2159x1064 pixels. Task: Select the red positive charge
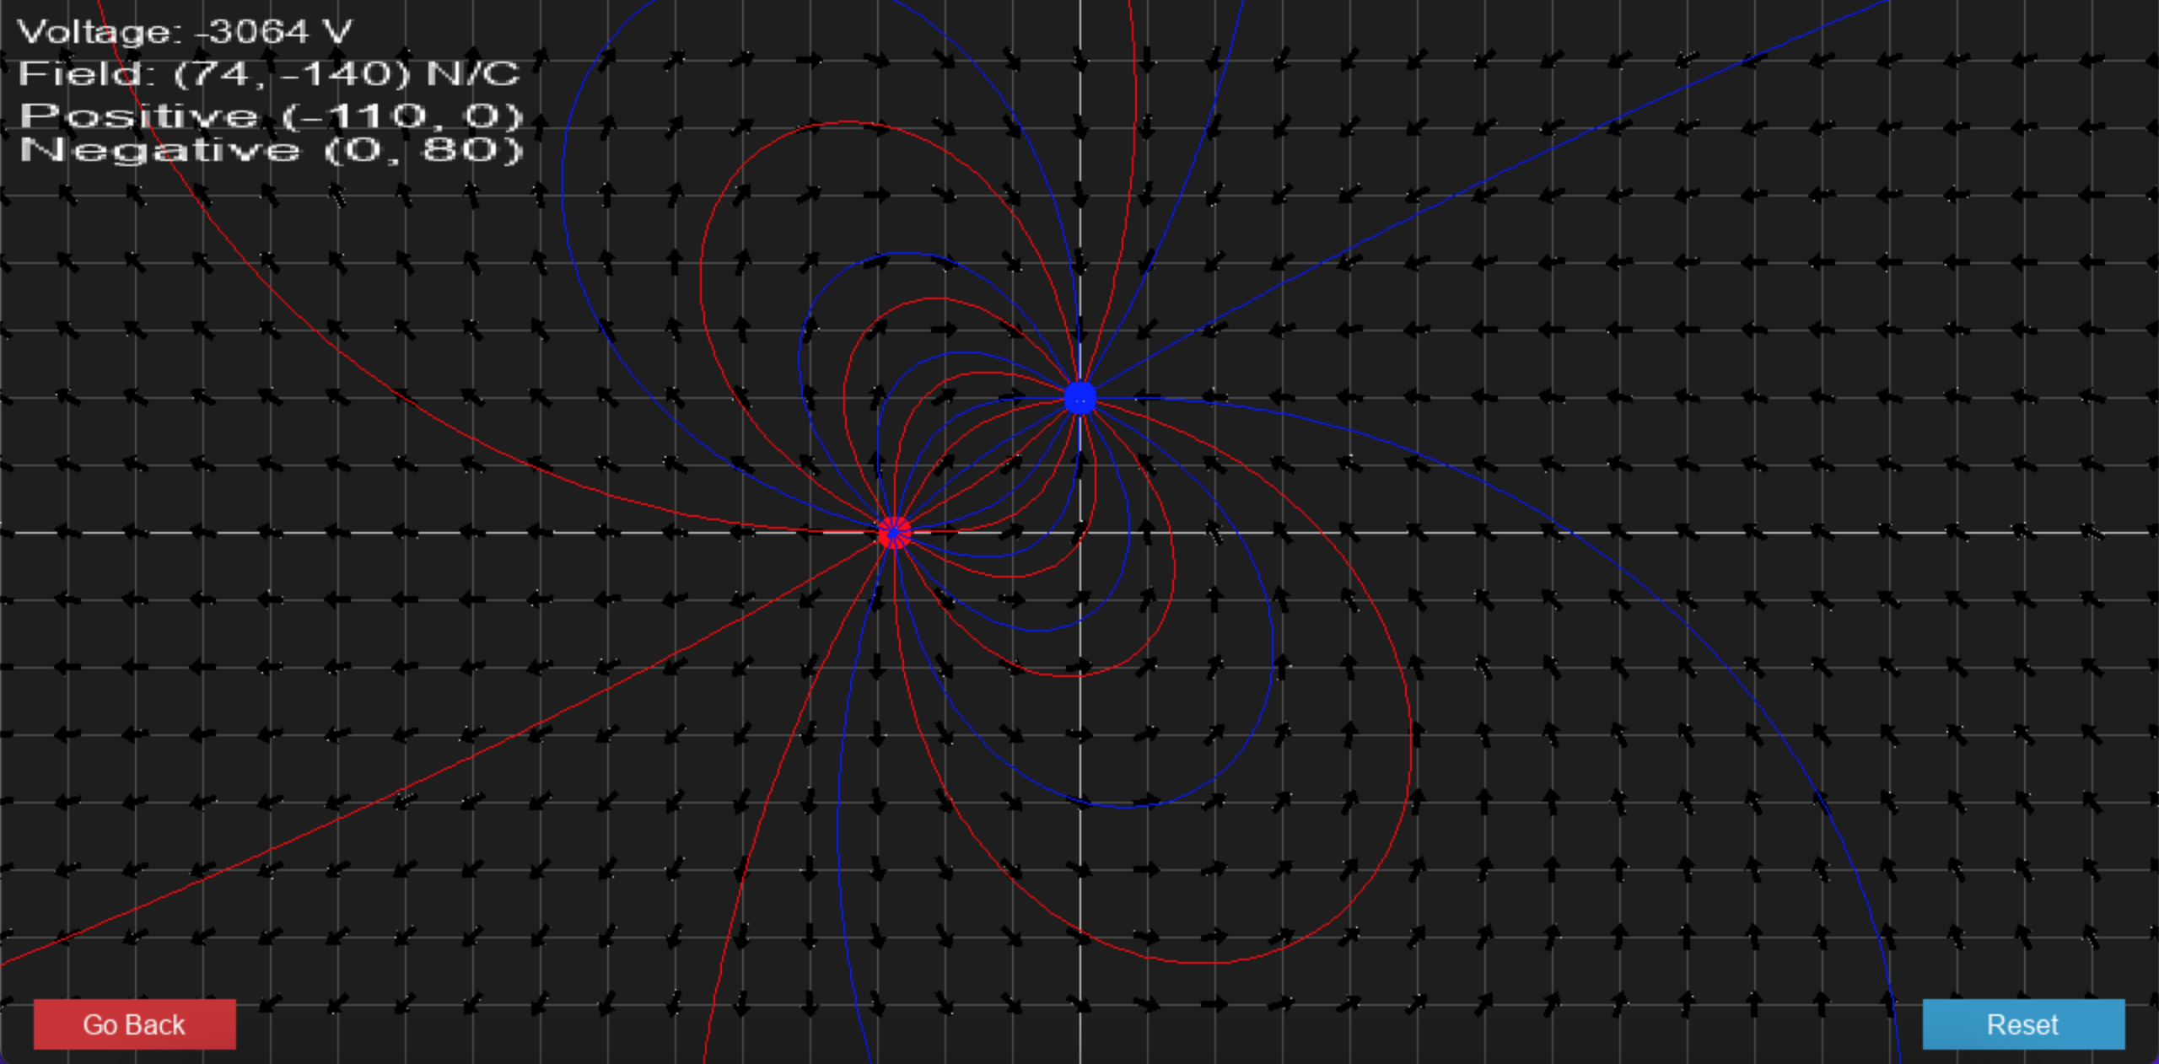point(894,533)
